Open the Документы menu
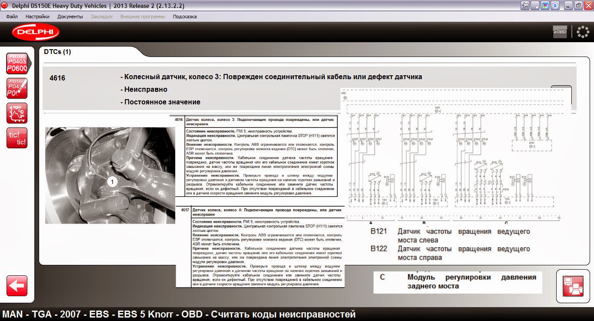594x321 pixels. [x=70, y=17]
